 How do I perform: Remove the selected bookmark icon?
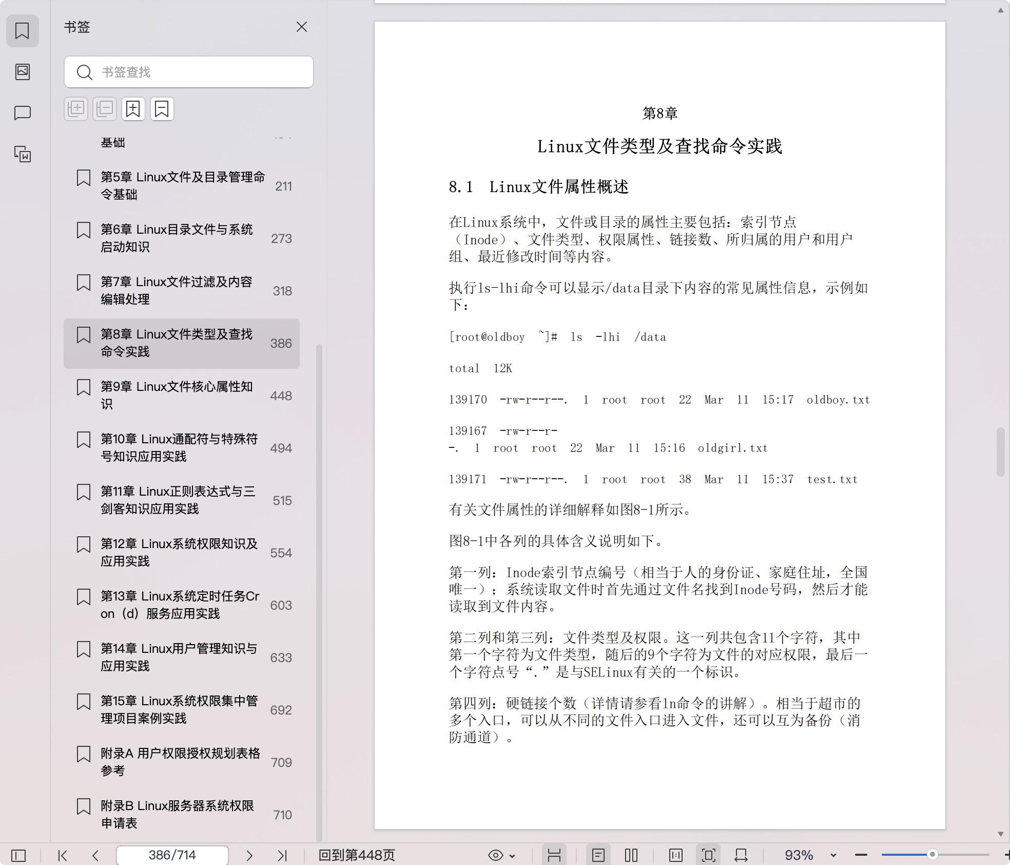162,109
